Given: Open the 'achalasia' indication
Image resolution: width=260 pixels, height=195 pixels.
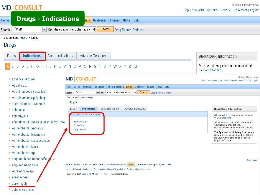Looking at the screenshot, I should click(x=18, y=110).
